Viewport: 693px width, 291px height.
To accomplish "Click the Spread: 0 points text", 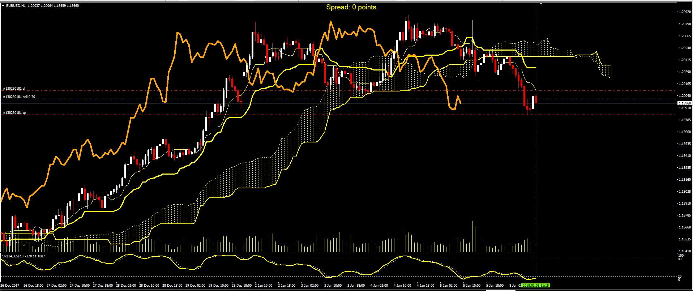I will click(x=352, y=7).
